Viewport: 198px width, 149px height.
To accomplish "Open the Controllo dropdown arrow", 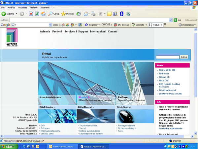I will 146,25.
